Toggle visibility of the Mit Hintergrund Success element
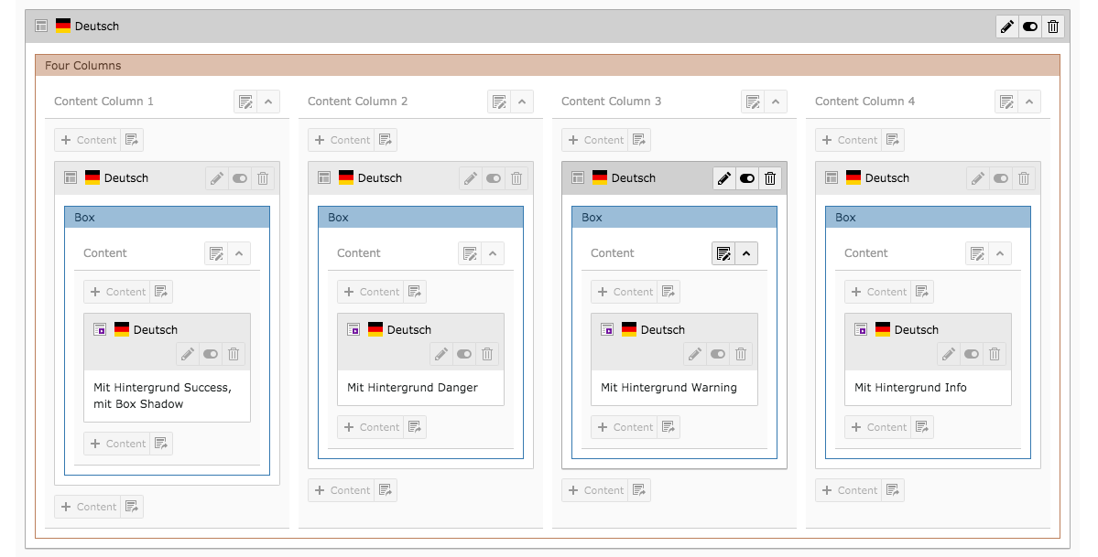The width and height of the screenshot is (1098, 557). point(210,354)
